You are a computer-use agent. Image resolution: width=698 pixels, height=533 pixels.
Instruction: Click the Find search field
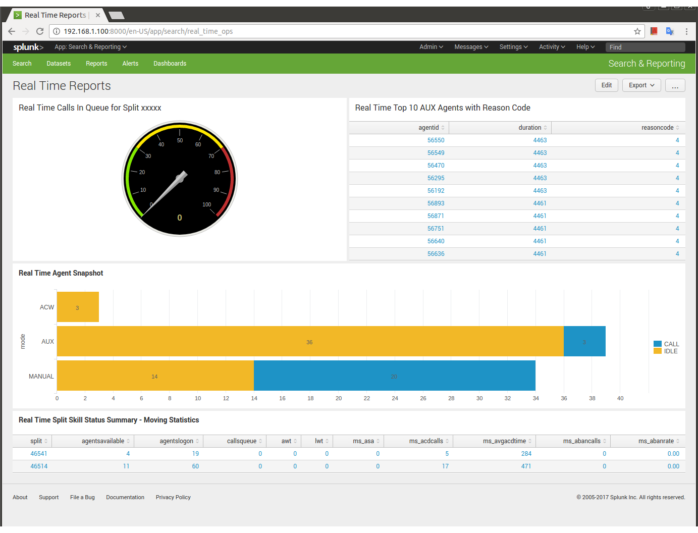[x=645, y=47]
